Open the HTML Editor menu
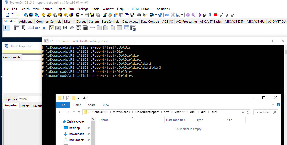Image resolution: width=287 pixels, height=145 pixels. 140,9
